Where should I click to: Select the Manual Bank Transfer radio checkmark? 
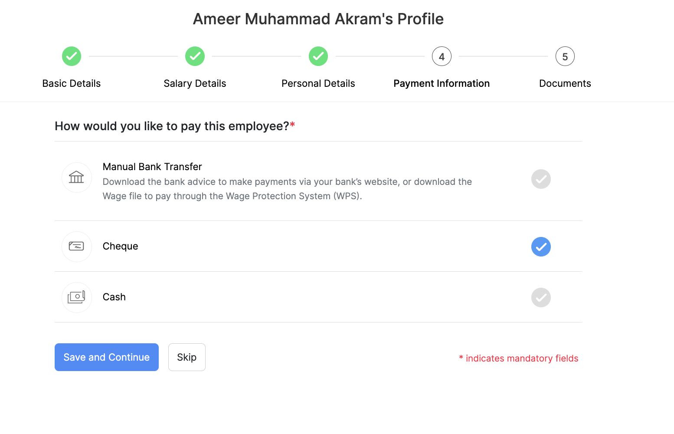coord(541,179)
